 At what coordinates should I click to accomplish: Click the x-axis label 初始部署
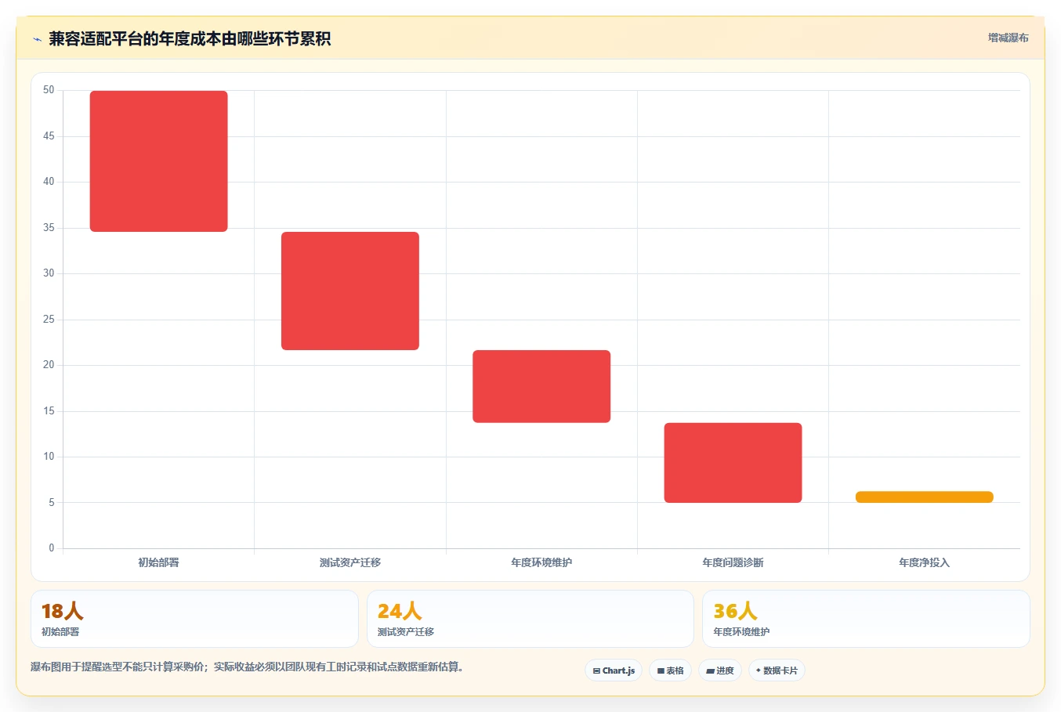(x=159, y=562)
